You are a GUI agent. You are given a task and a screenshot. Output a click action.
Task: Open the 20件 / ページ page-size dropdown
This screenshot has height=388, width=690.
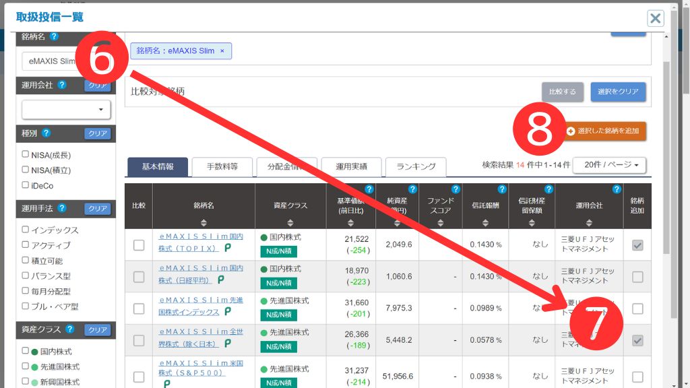click(x=609, y=165)
